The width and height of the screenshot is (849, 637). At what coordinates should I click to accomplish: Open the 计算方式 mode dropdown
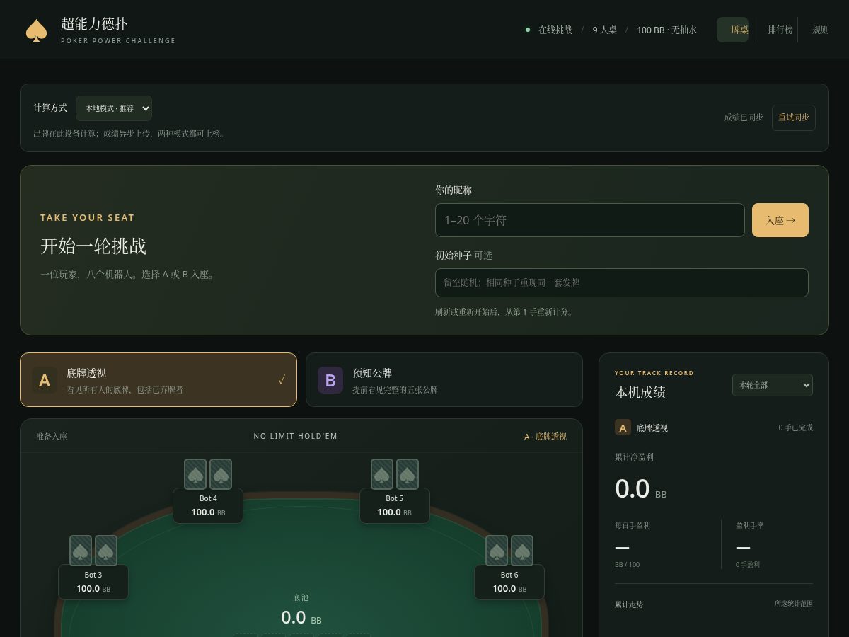(114, 108)
